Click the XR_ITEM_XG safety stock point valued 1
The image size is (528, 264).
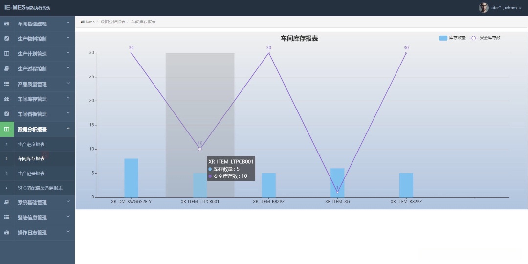337,192
